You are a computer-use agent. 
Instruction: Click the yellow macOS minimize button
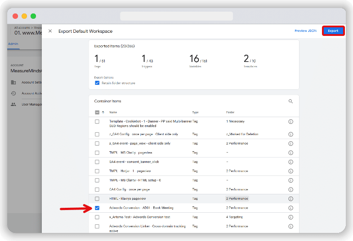point(24,16)
